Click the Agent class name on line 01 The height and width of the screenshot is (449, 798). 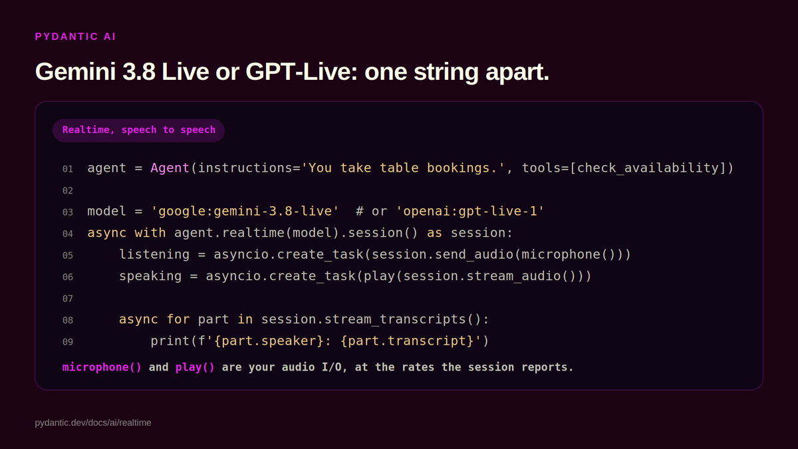(170, 168)
